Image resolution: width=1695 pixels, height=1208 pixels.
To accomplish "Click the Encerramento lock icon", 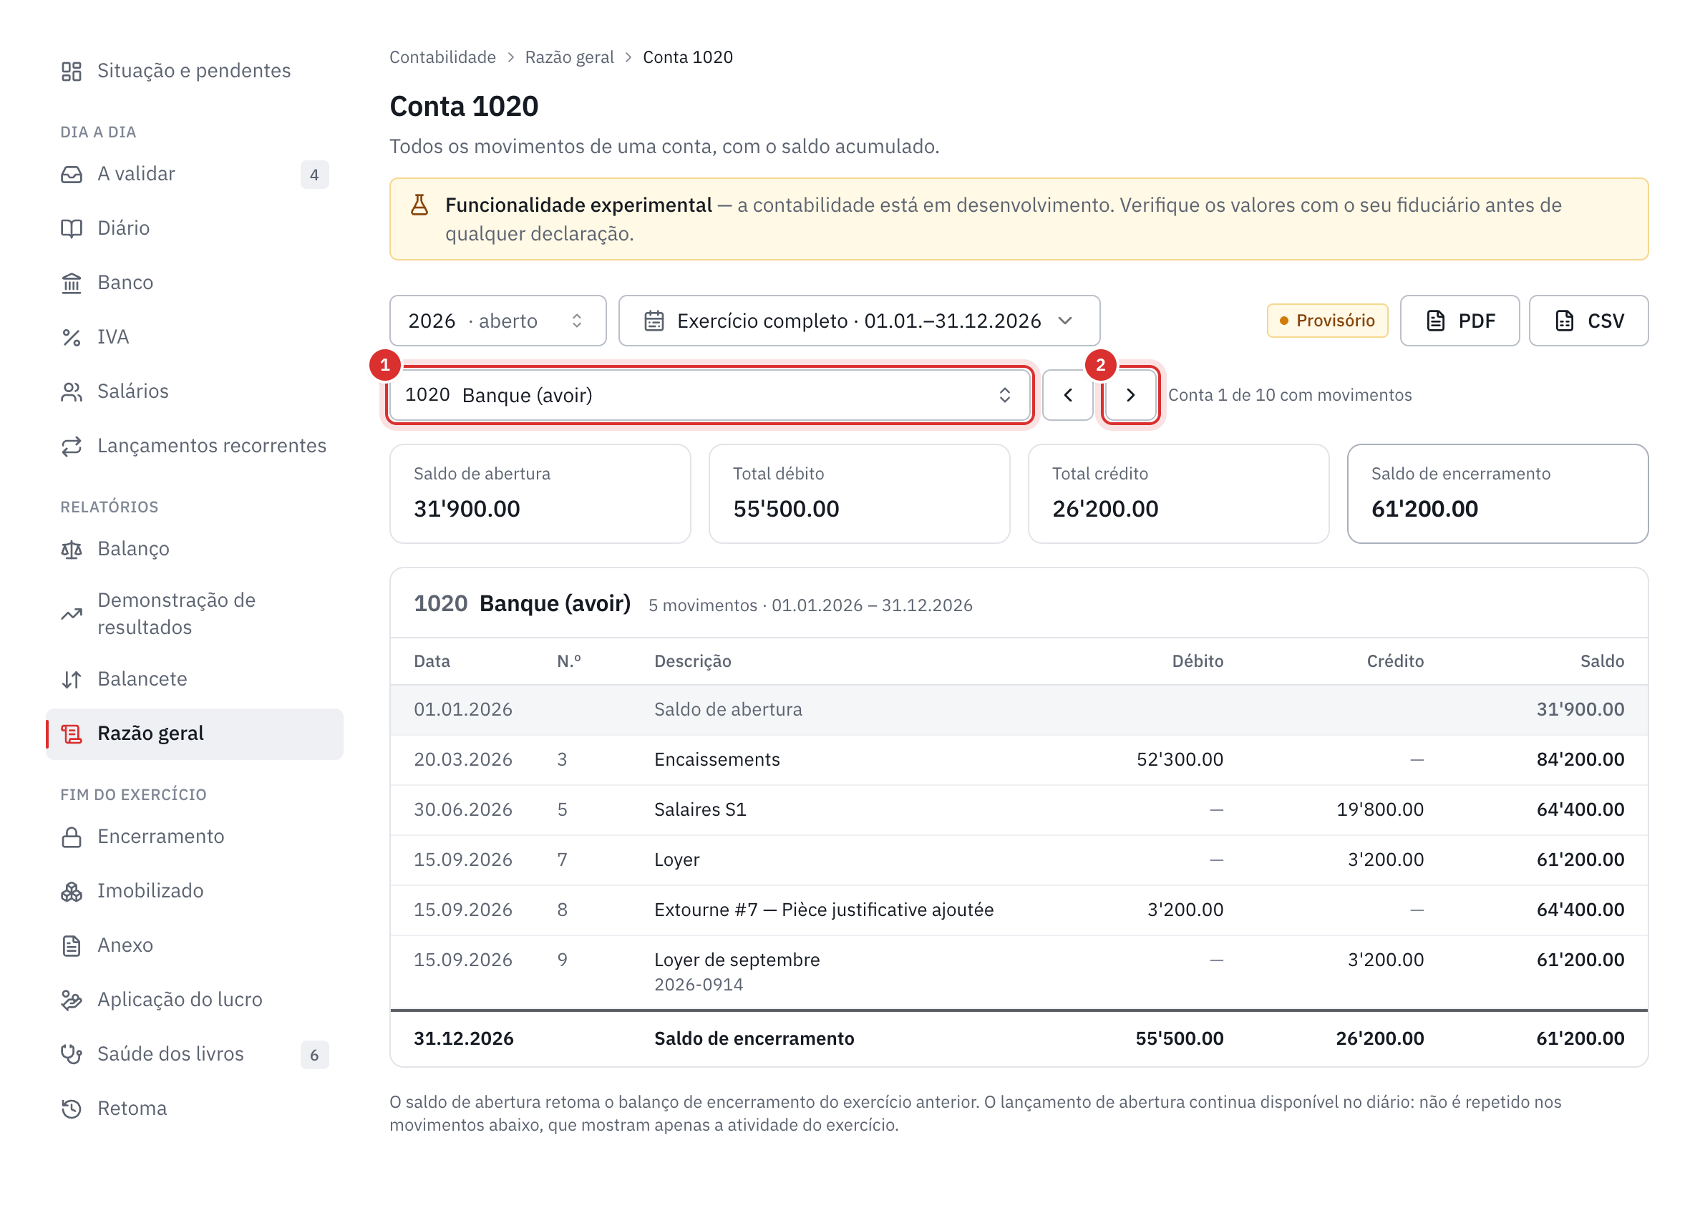I will point(72,837).
